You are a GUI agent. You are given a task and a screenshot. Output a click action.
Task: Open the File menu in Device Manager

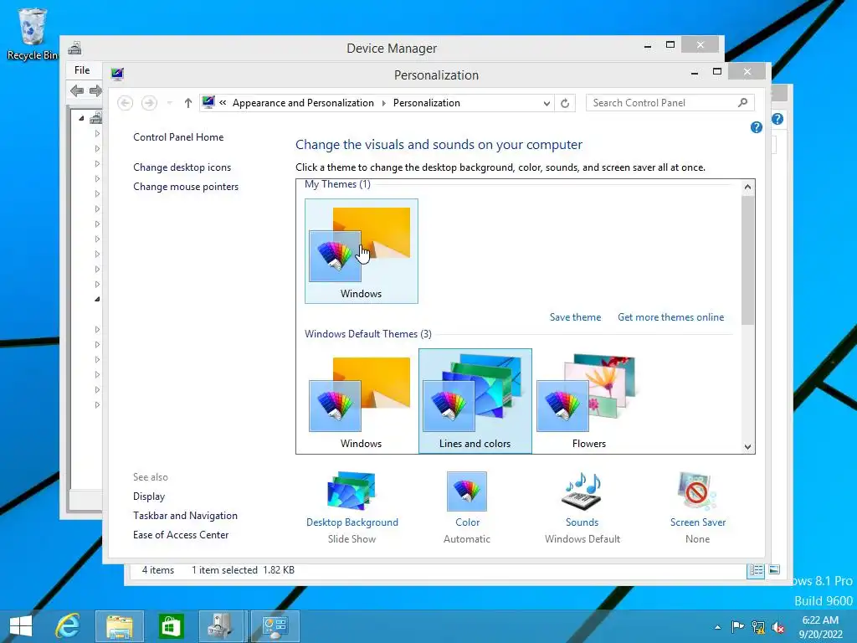82,70
